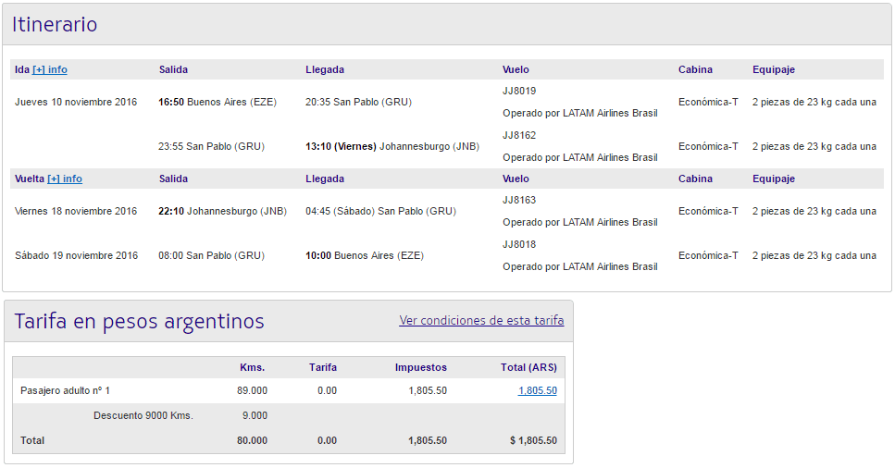Select Económica-T cabin for flight JJ8019
The width and height of the screenshot is (895, 468).
tap(708, 102)
